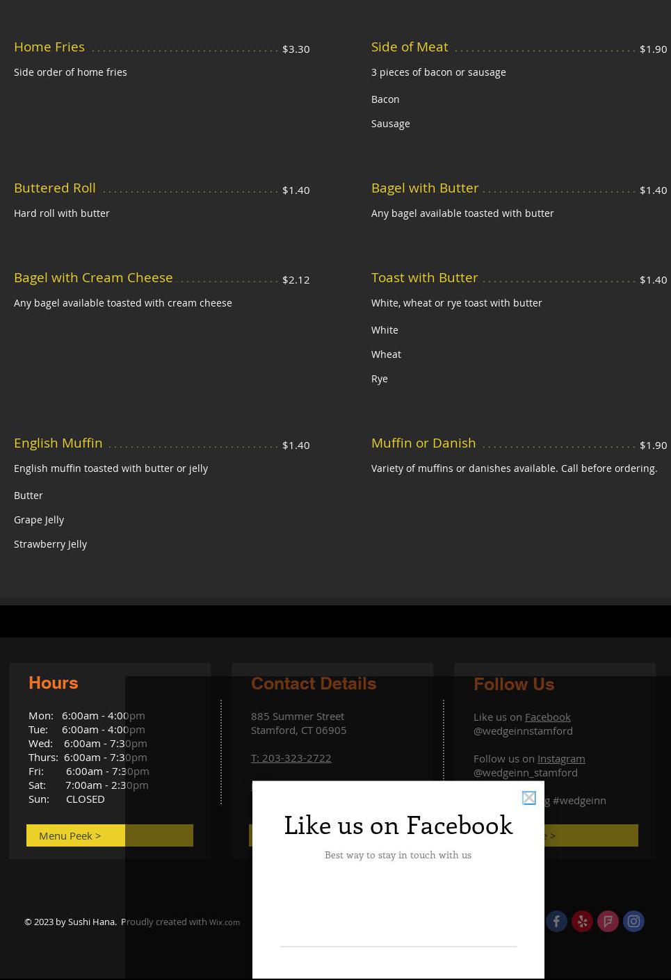Click the Like us on Facebook popup heading
671x980 pixels.
(x=398, y=825)
